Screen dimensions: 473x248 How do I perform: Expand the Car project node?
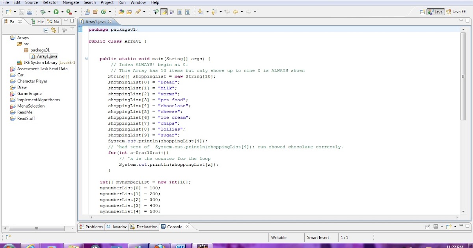tap(9, 75)
